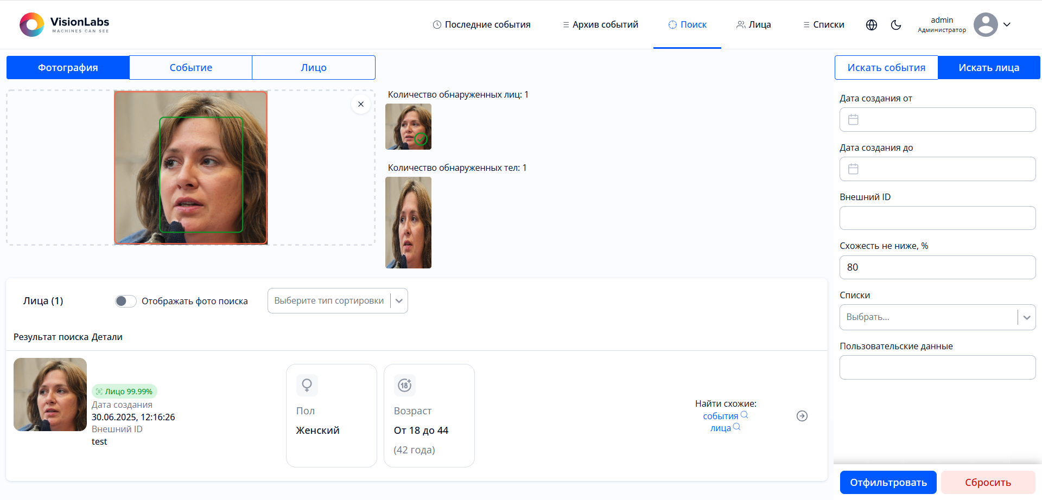Viewport: 1042px width, 500px height.
Task: Click calendar icon in 'Дата создания до' field
Action: click(853, 169)
